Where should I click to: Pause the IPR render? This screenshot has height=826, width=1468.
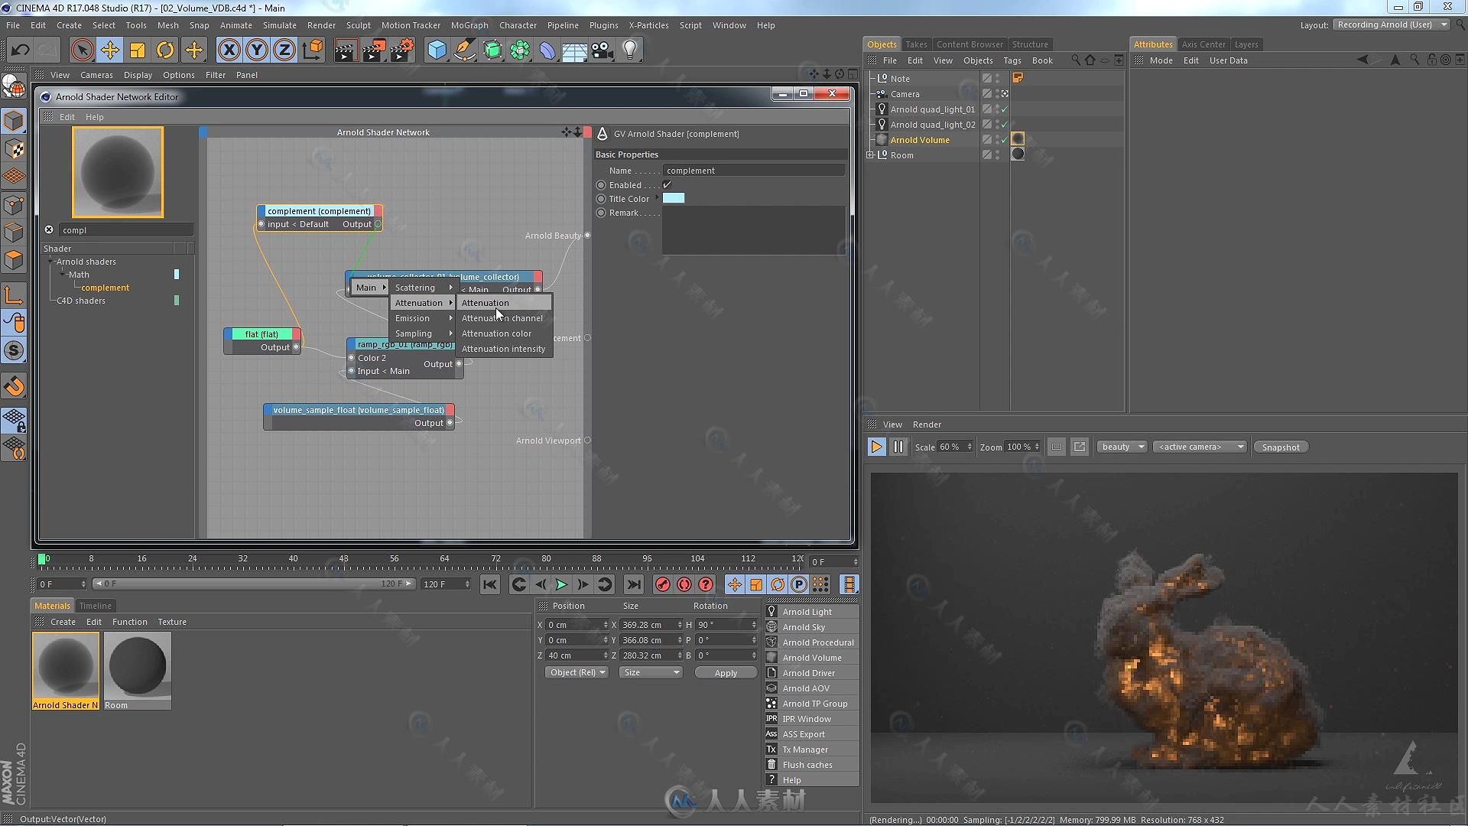point(898,447)
